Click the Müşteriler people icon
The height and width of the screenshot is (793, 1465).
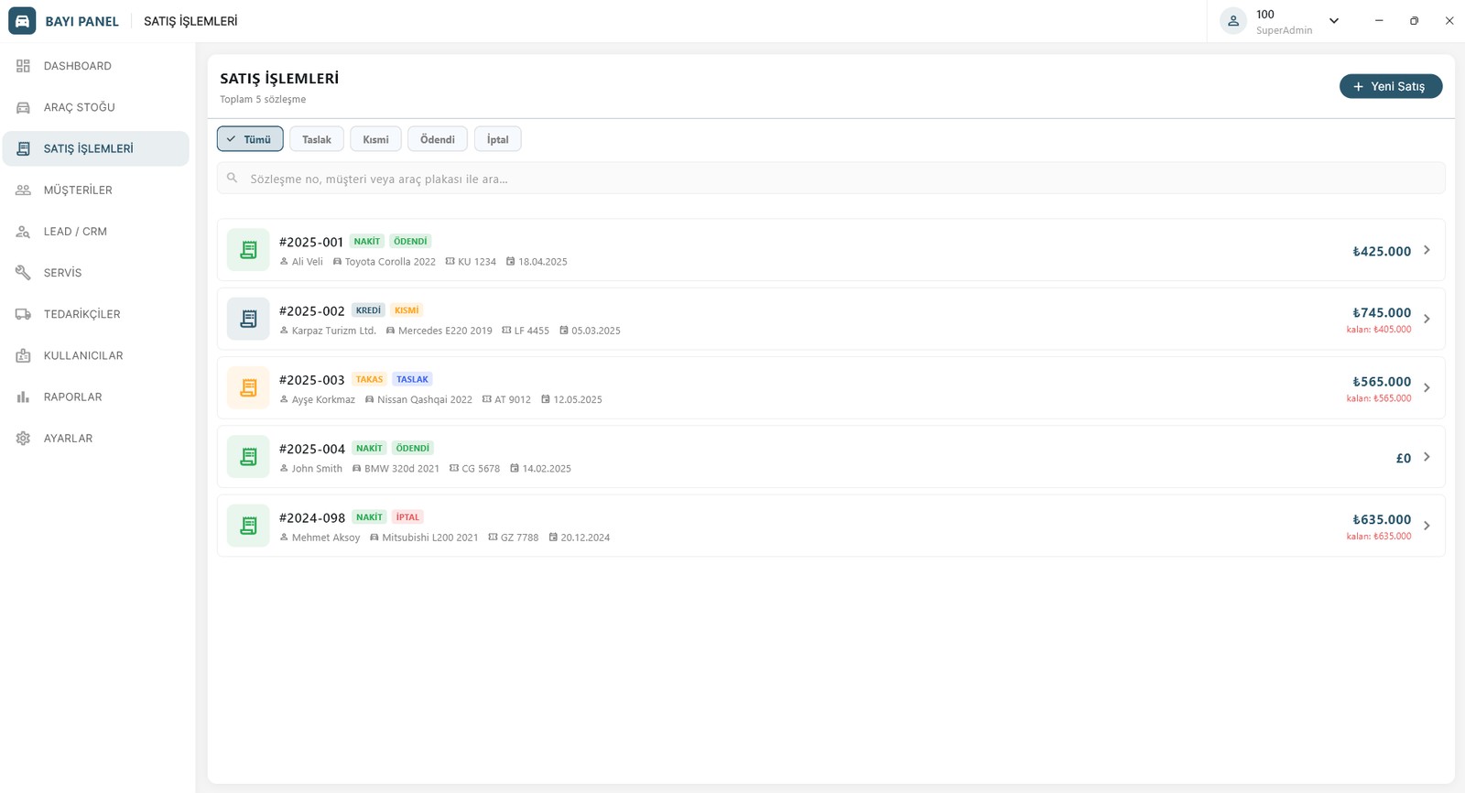point(23,190)
